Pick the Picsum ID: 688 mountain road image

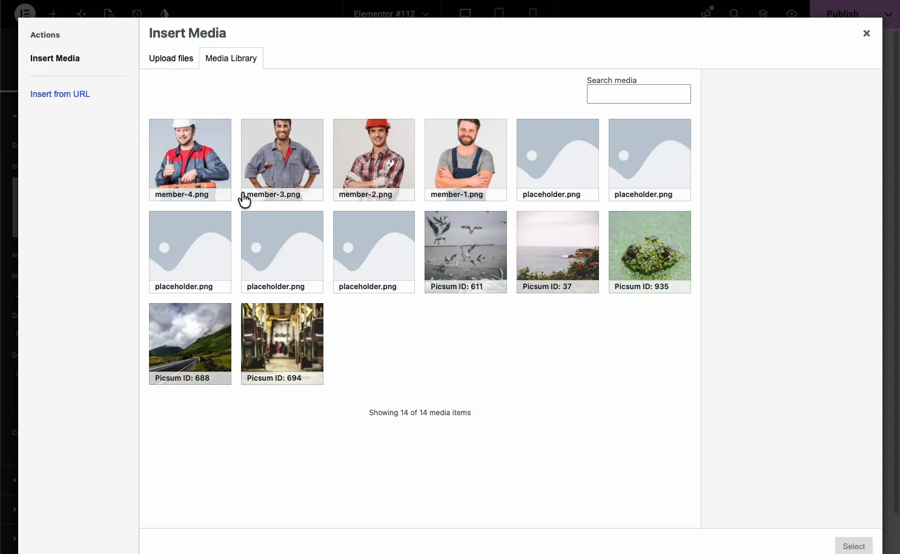pos(190,344)
